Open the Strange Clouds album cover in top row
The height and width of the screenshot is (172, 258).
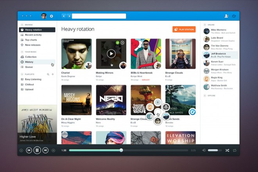181,54
